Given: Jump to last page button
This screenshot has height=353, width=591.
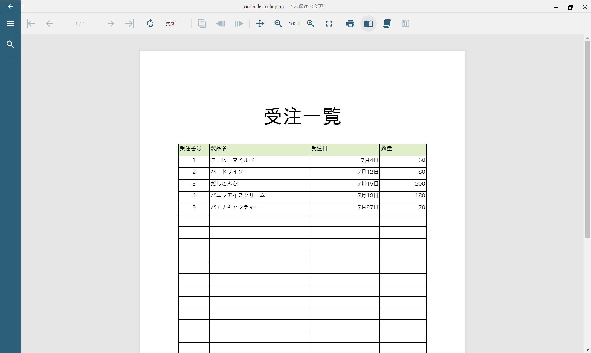Looking at the screenshot, I should click(x=129, y=24).
